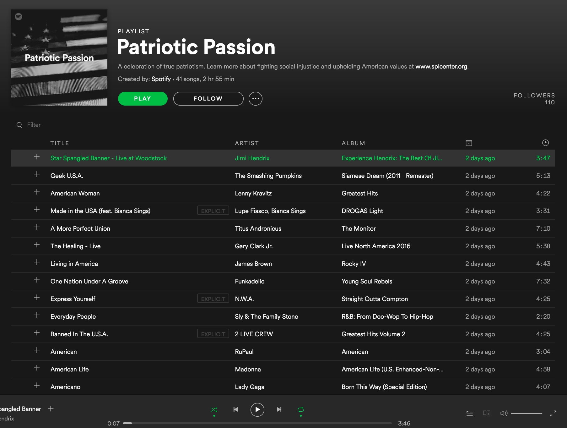Viewport: 567px width, 428px height.
Task: Skip to previous track
Action: click(x=236, y=409)
